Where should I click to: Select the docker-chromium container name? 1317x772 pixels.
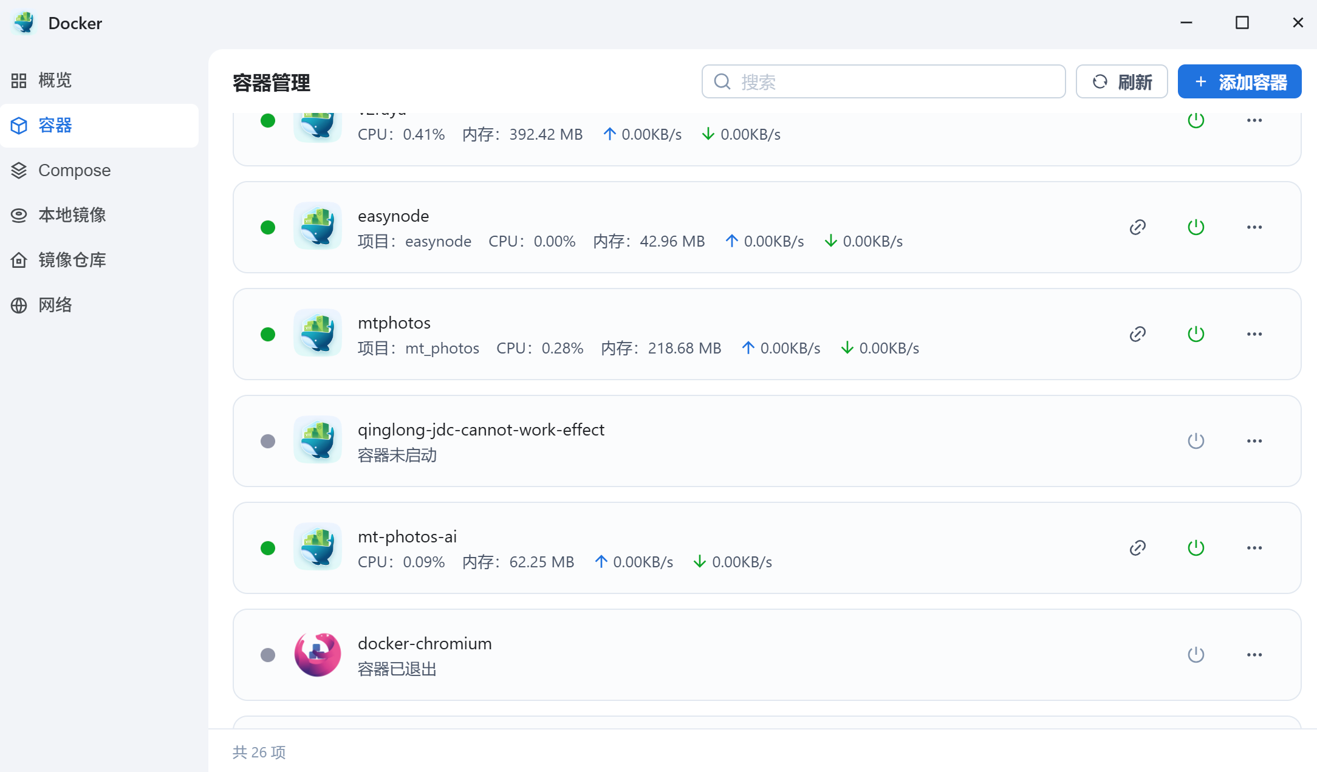click(425, 644)
